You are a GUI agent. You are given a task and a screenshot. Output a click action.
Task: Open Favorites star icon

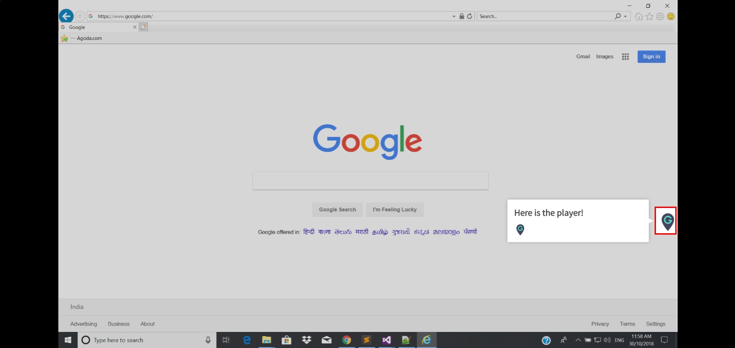pos(650,17)
